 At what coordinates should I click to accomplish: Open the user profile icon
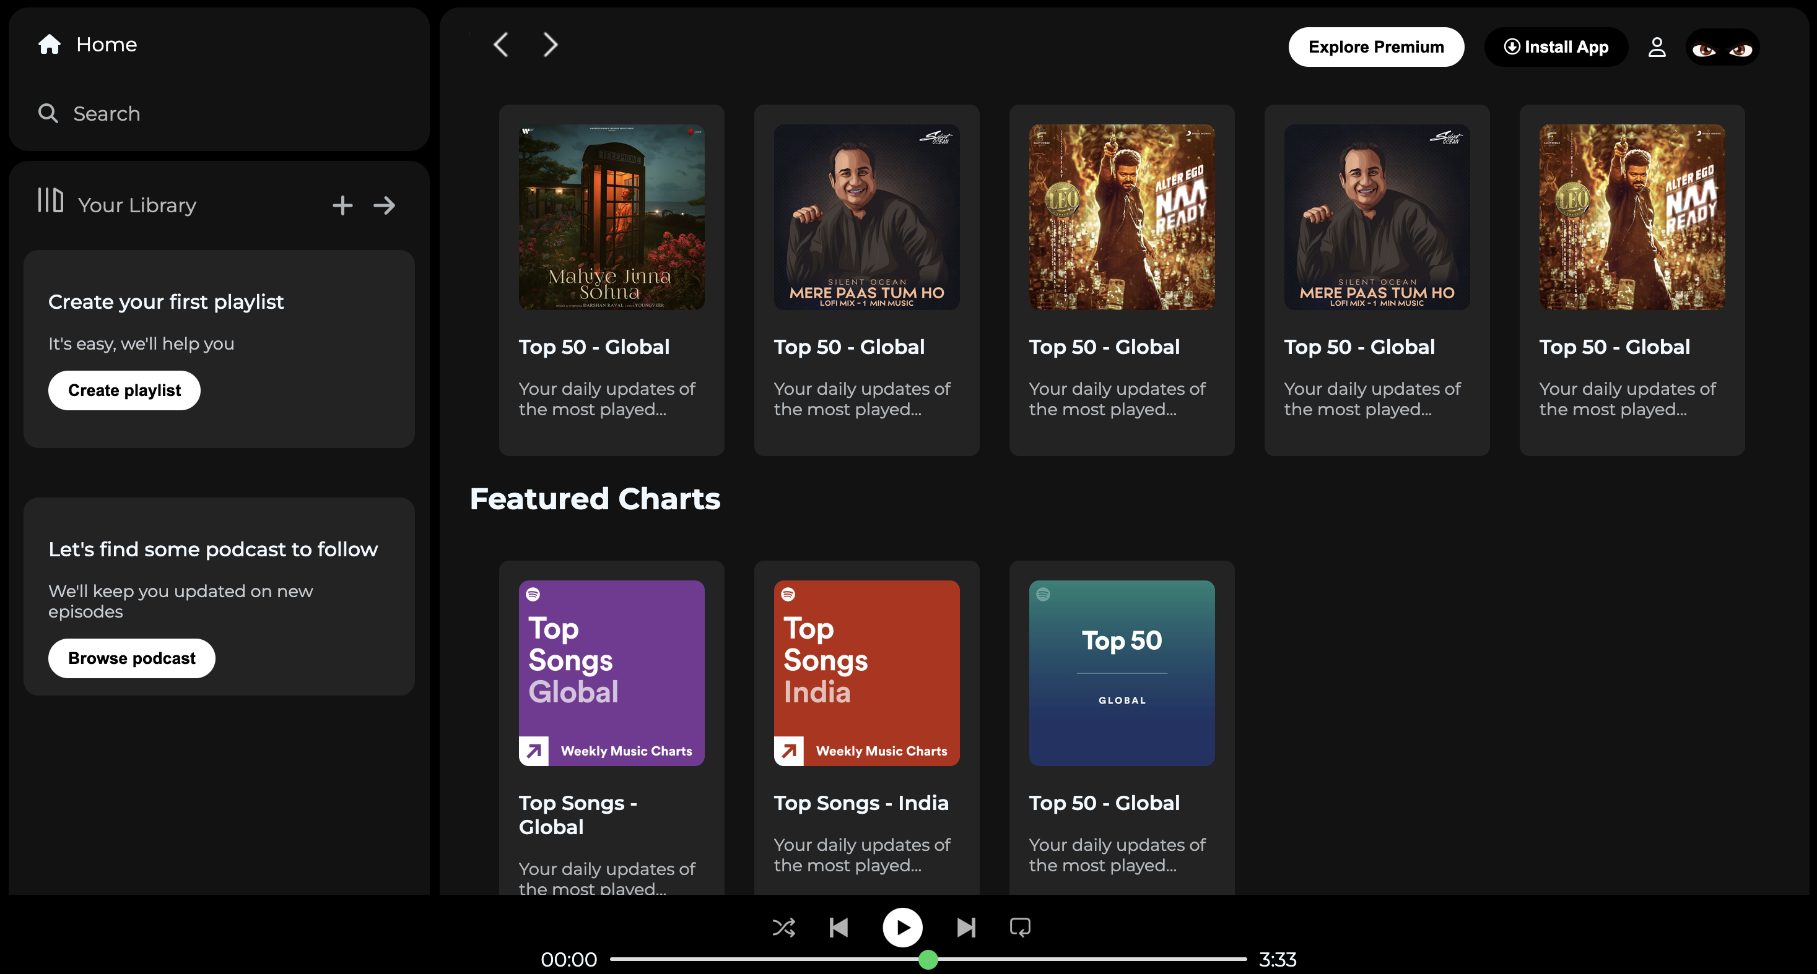(1657, 47)
